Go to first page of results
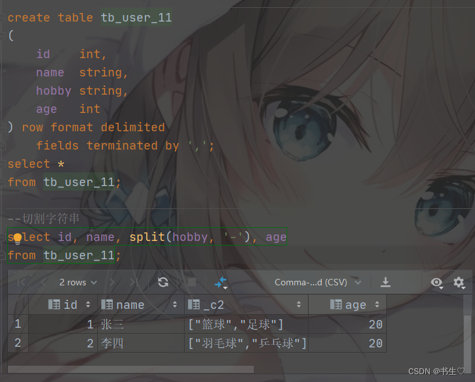Image resolution: width=475 pixels, height=382 pixels. click(22, 282)
